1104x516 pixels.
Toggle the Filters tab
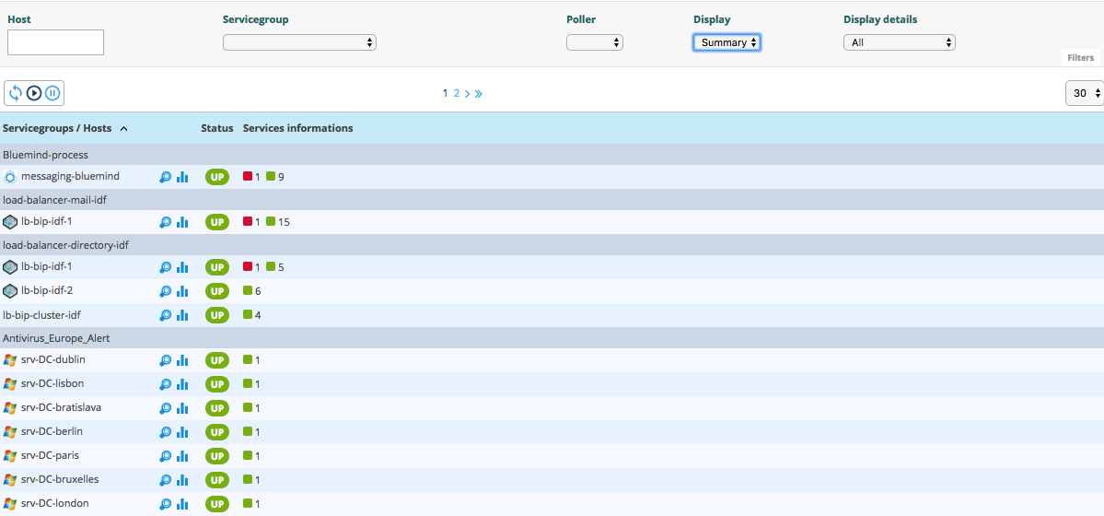tap(1080, 57)
